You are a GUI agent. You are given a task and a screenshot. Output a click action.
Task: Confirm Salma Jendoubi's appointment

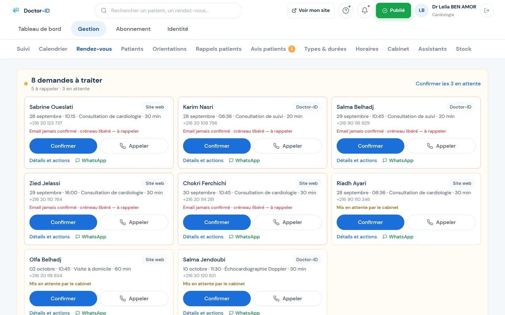tap(217, 298)
